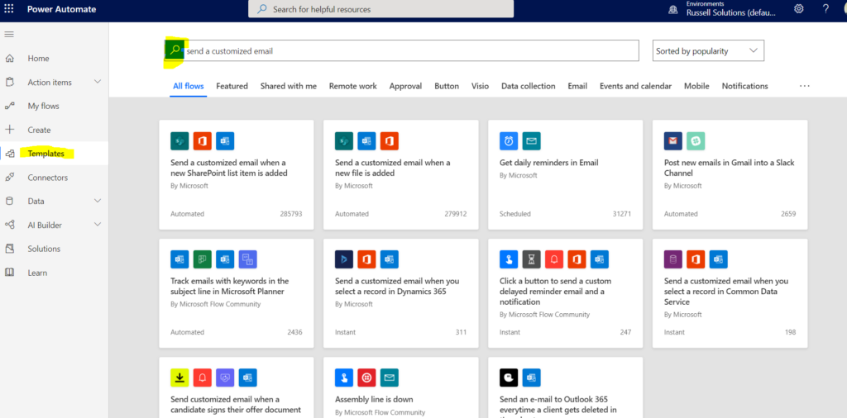847x418 pixels.
Task: Collapse the navigation with the hamburger icon
Action: click(x=9, y=35)
